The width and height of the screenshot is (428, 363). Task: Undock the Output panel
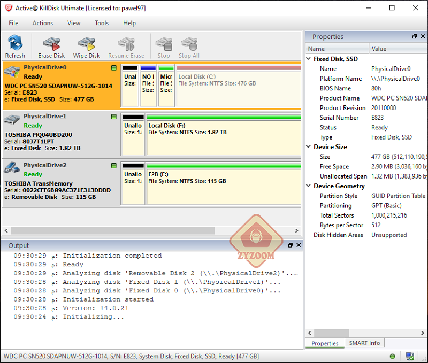(x=291, y=245)
